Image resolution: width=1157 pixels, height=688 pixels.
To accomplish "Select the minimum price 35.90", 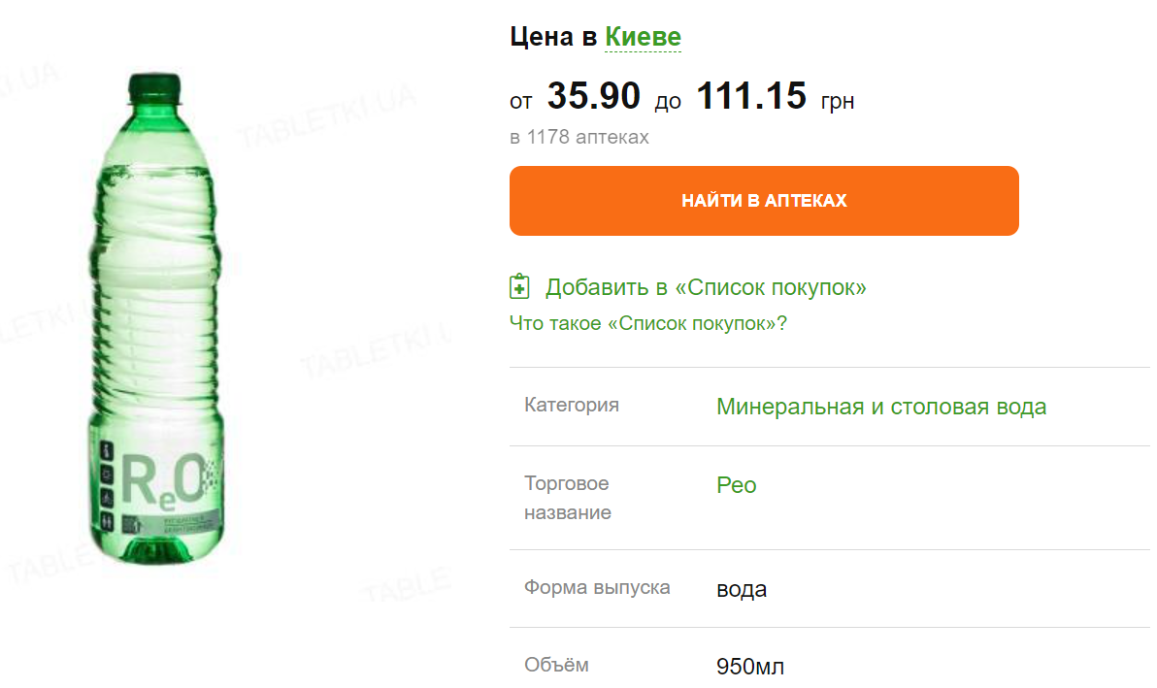I will (x=594, y=96).
